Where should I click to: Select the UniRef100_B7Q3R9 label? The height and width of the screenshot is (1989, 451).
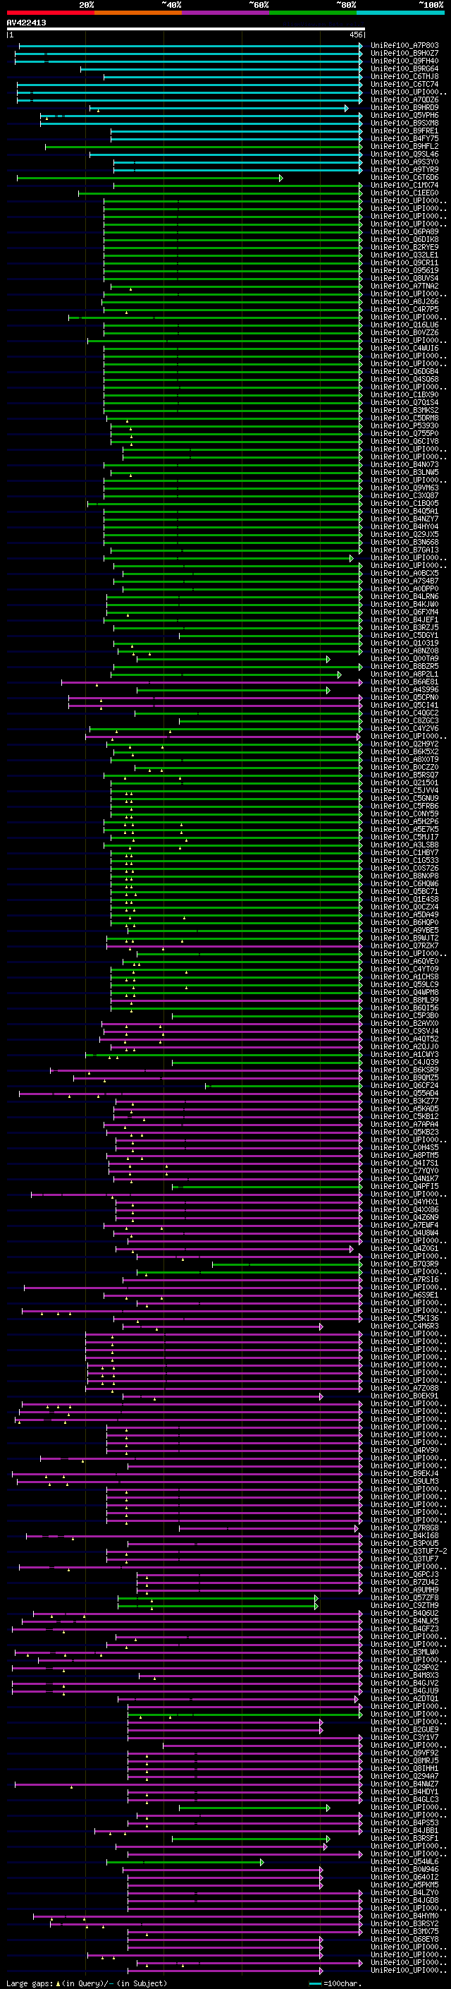point(404,1265)
